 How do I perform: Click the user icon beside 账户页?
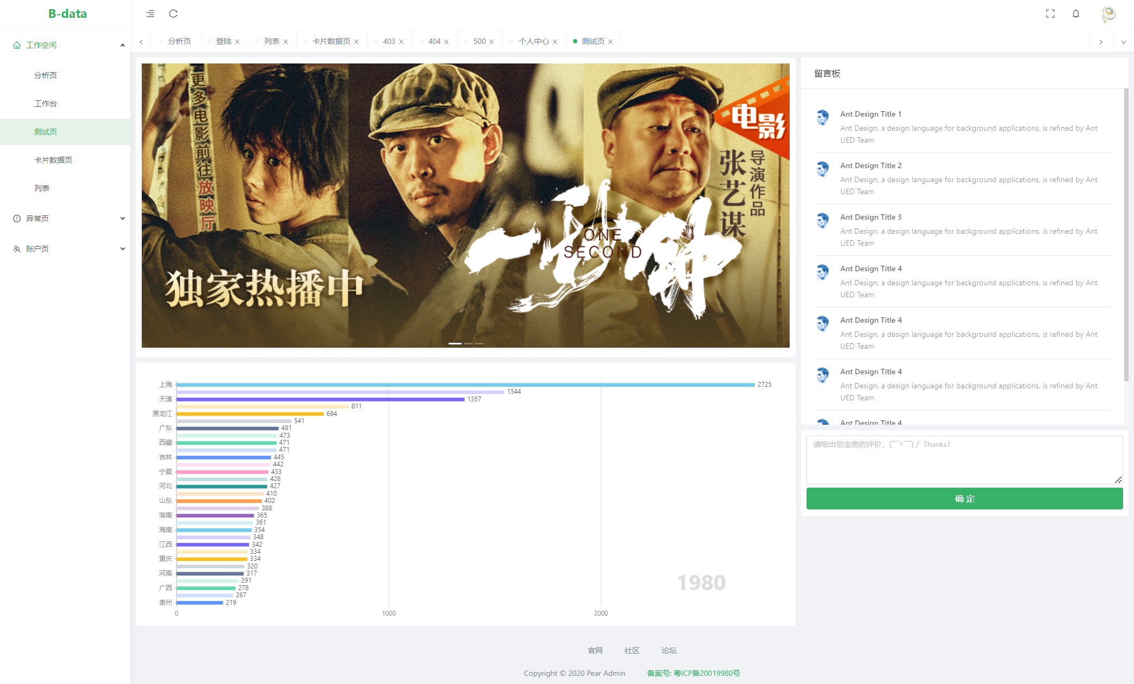click(17, 249)
